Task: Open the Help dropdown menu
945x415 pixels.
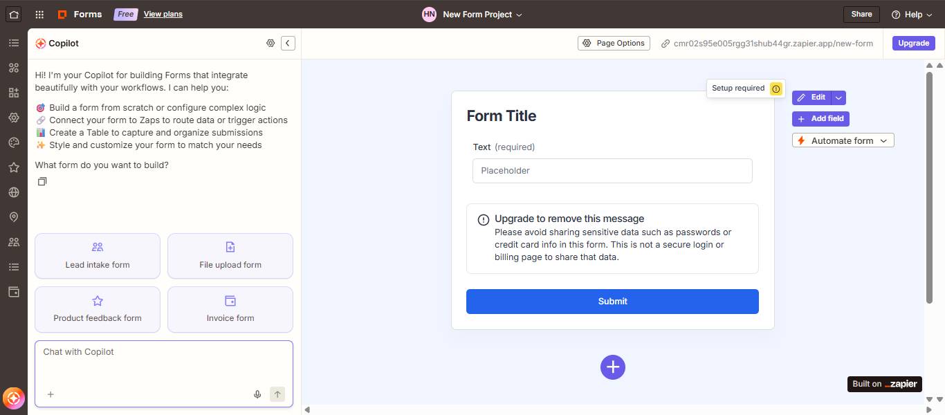Action: (912, 14)
